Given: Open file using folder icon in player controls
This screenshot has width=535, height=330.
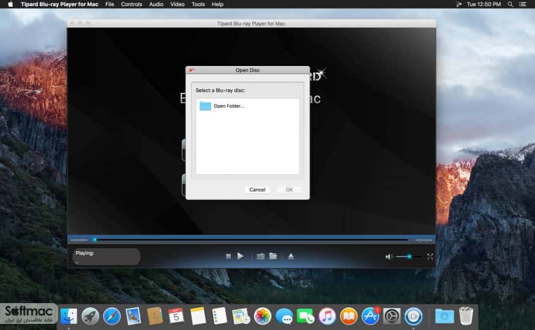Looking at the screenshot, I should [273, 256].
